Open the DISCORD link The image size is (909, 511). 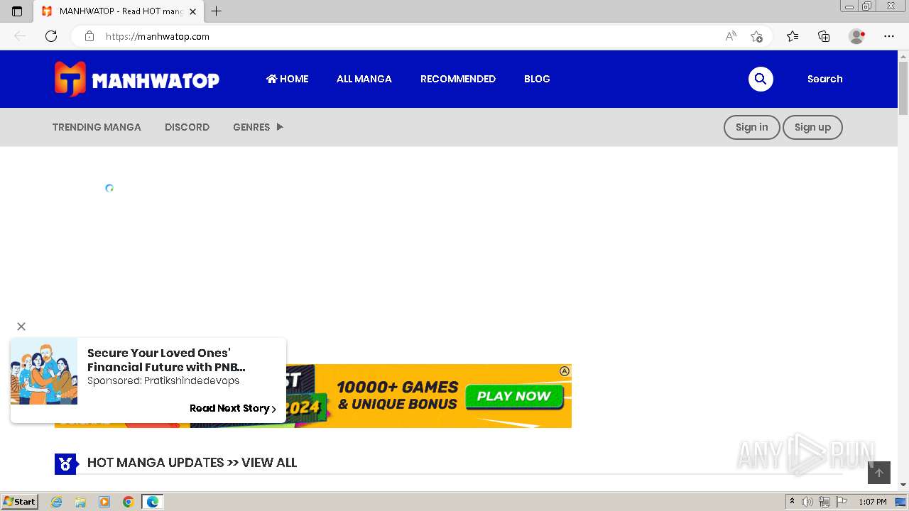187,127
